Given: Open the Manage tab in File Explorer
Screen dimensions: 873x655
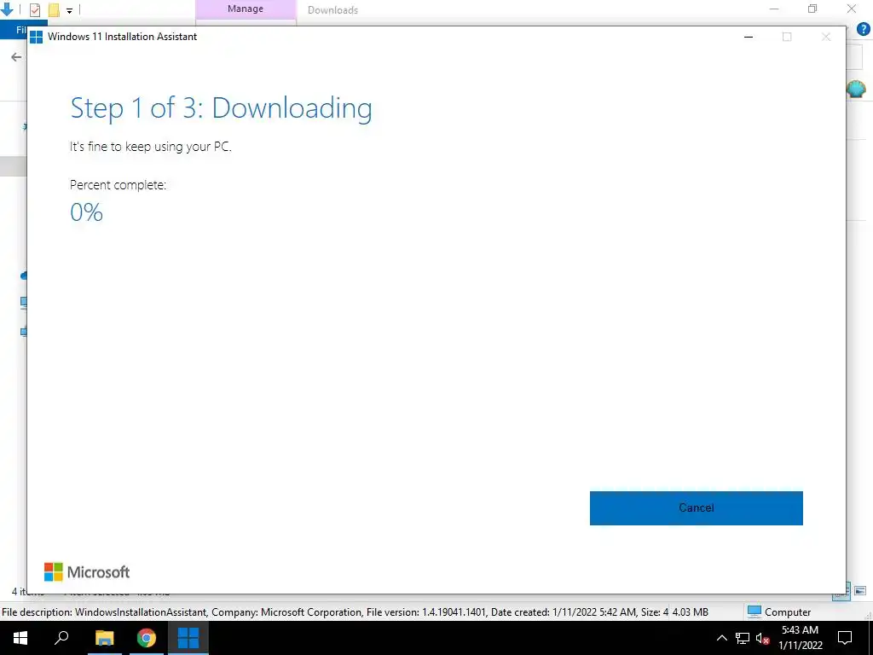Looking at the screenshot, I should tap(246, 9).
